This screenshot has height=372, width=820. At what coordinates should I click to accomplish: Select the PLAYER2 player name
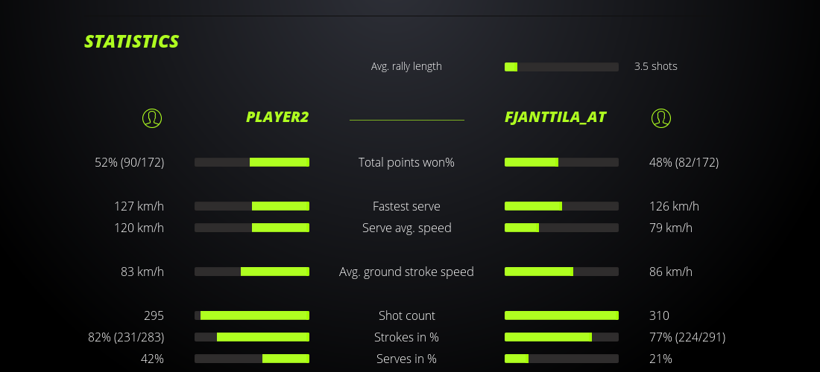pos(277,118)
